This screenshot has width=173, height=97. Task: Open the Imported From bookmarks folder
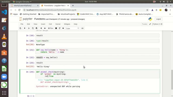(x=46, y=14)
